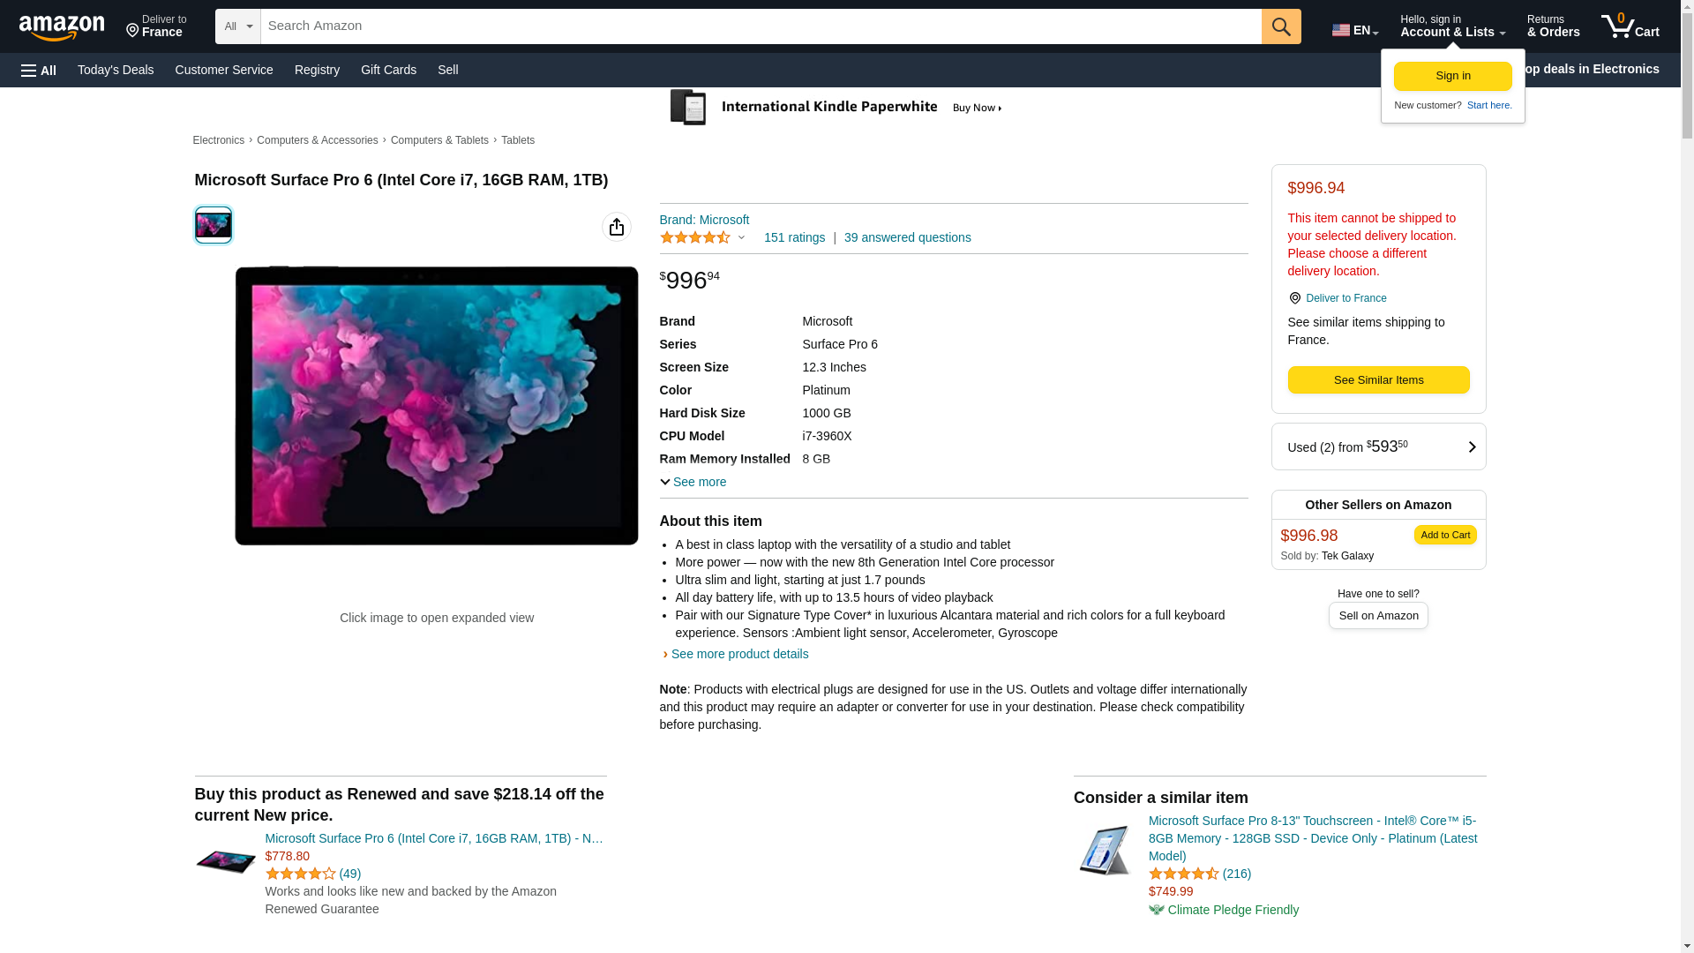This screenshot has width=1694, height=953.
Task: Select the Surface Pro product thumbnail
Action: [x=214, y=225]
